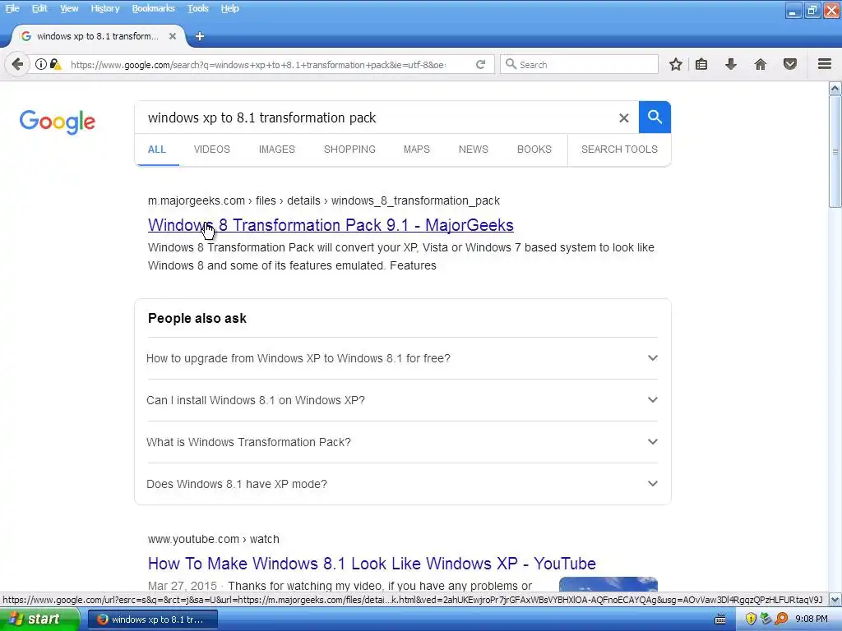Click the People also ask heading
Image resolution: width=842 pixels, height=631 pixels.
(x=197, y=318)
